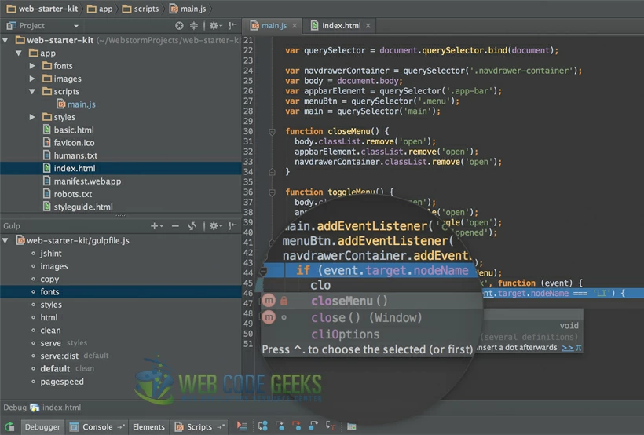Screen dimensions: 644x435
Task: Click the fold end marker on line 34
Action: [x=272, y=172]
